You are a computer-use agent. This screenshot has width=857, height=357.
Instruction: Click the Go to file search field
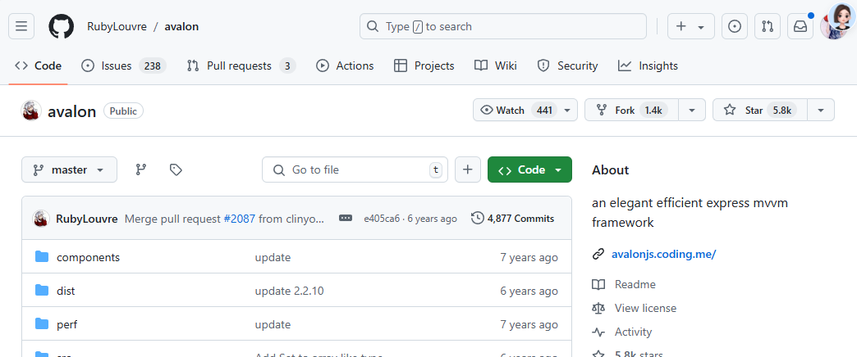[x=355, y=169]
